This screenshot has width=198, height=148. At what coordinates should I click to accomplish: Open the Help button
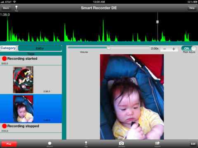point(192,8)
